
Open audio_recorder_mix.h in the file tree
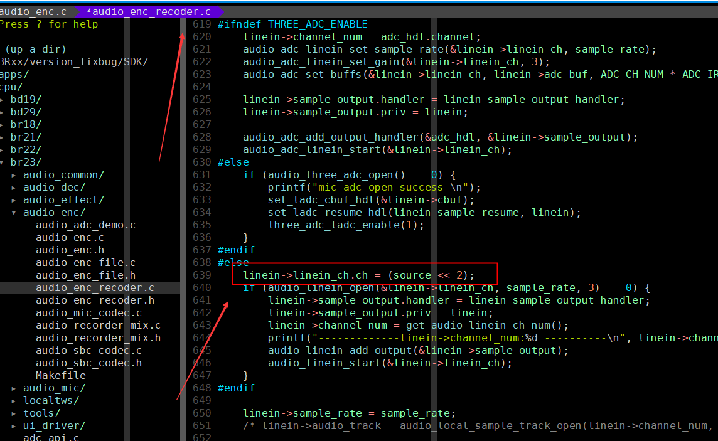[x=99, y=338]
